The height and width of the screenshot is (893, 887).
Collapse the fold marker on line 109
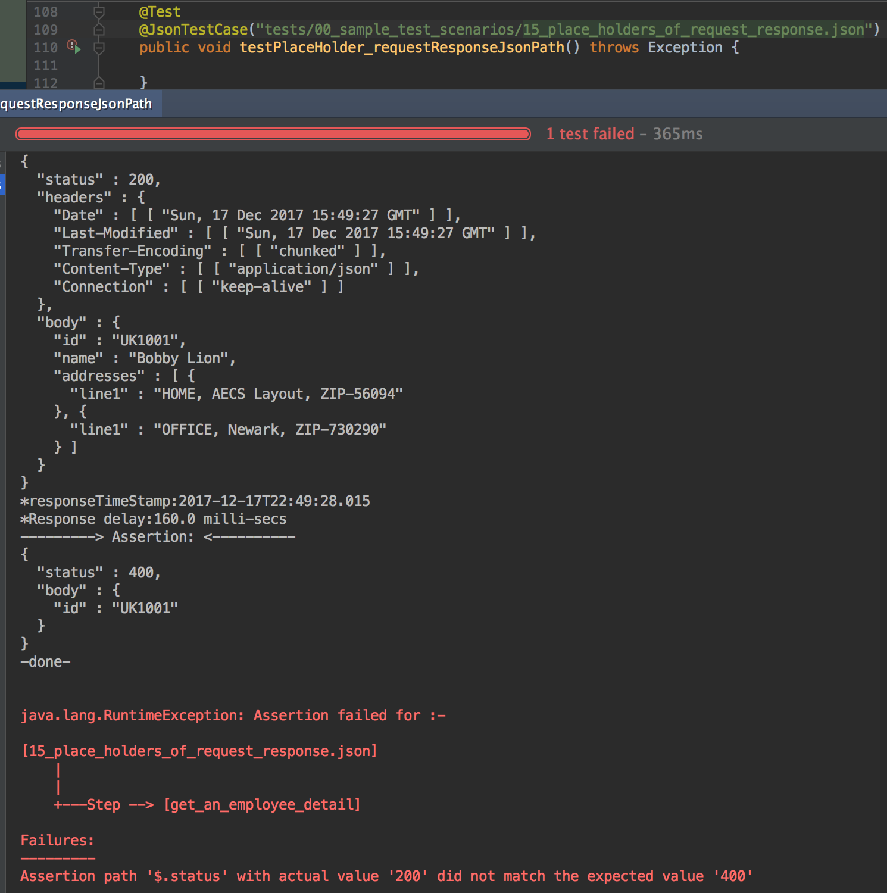pyautogui.click(x=99, y=29)
